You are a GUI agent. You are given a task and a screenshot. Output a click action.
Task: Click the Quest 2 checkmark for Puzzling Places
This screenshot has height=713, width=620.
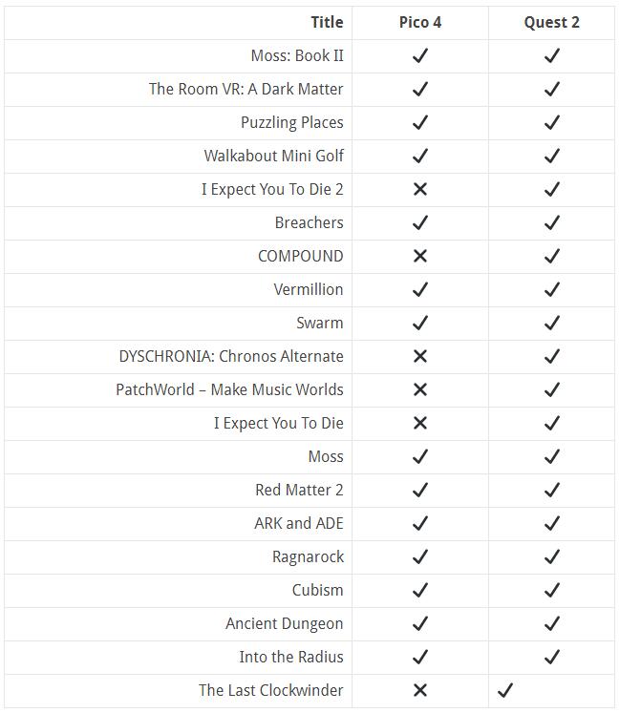[x=551, y=123]
